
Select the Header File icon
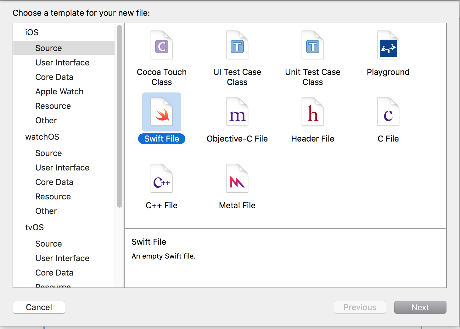[313, 112]
